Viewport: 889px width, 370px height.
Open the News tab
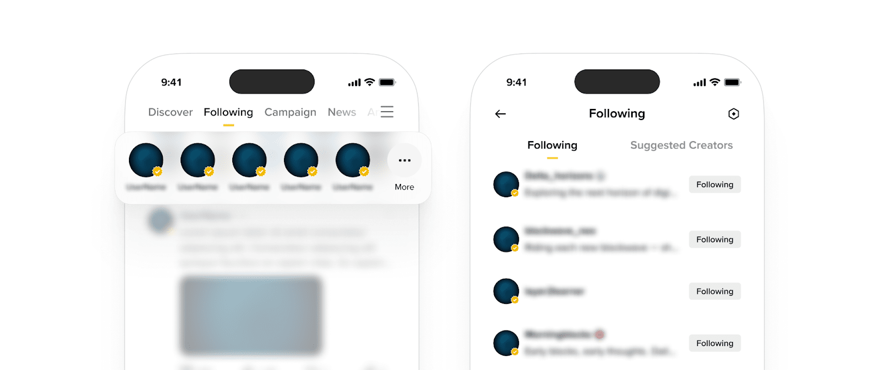pos(342,112)
